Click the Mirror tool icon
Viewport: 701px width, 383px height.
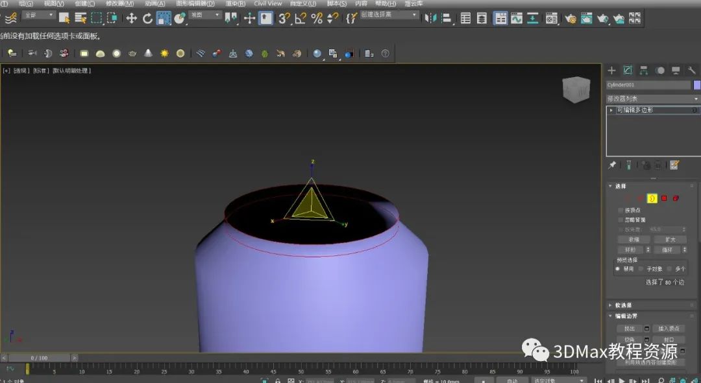pyautogui.click(x=431, y=18)
